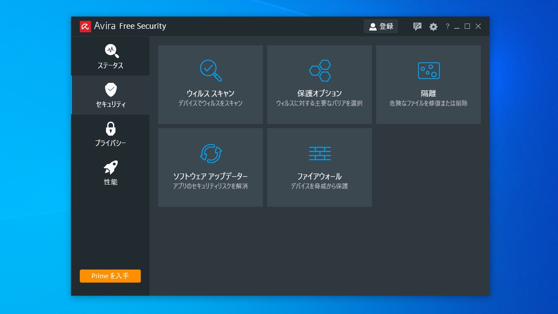Click the quarantine bubbles icon

(429, 71)
